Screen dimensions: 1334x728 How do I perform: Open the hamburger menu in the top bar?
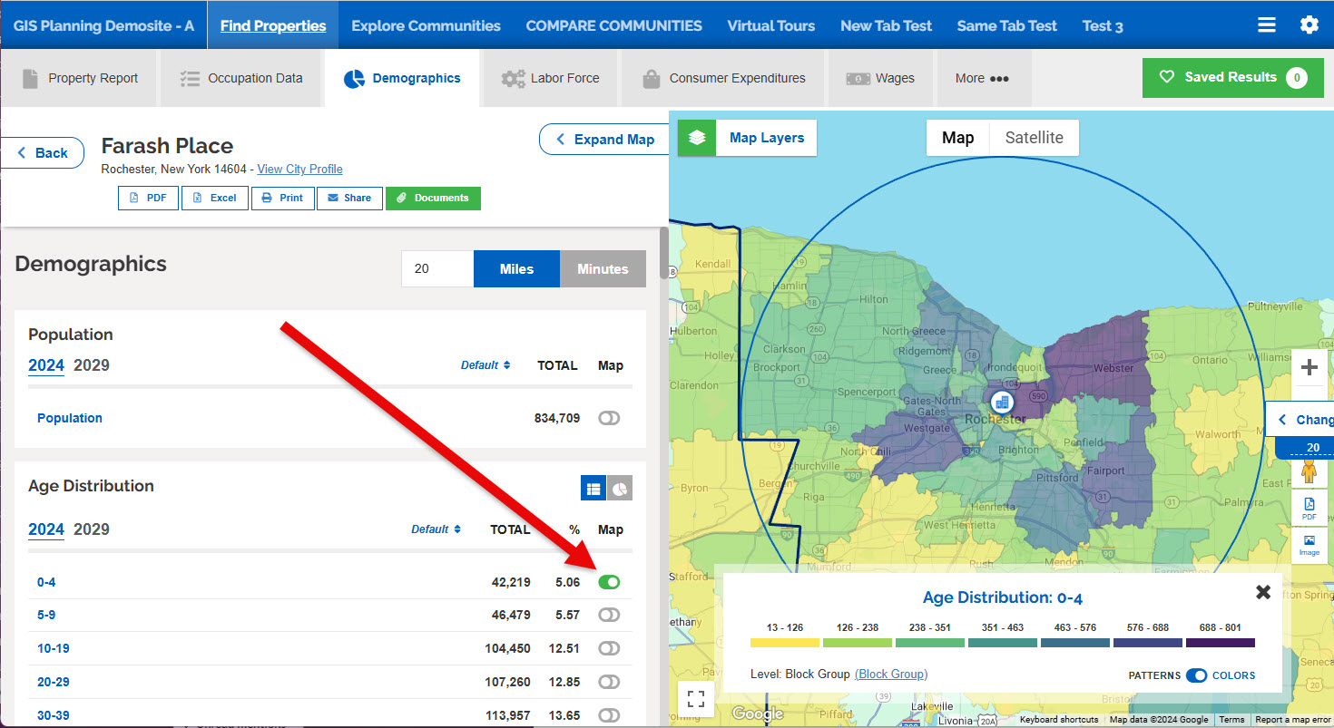tap(1267, 24)
